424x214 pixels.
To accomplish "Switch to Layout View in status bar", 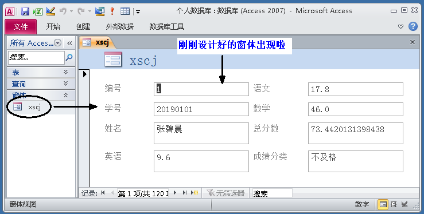I will tap(394, 204).
